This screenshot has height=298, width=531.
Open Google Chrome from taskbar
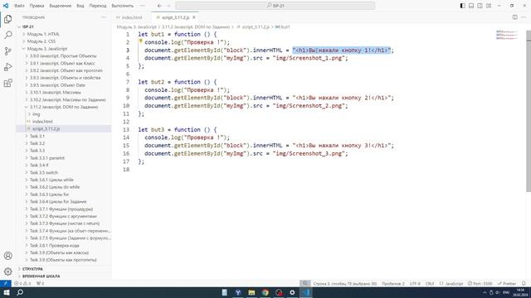point(265,292)
